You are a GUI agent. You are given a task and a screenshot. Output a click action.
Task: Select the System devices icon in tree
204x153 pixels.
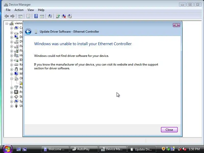[16, 101]
